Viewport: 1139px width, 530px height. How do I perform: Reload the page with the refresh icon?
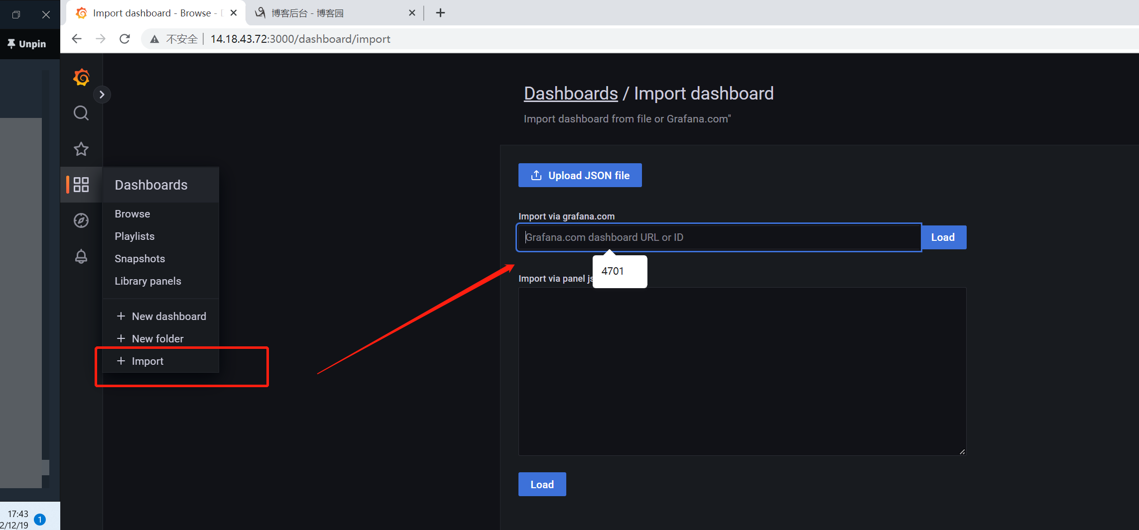(x=125, y=39)
